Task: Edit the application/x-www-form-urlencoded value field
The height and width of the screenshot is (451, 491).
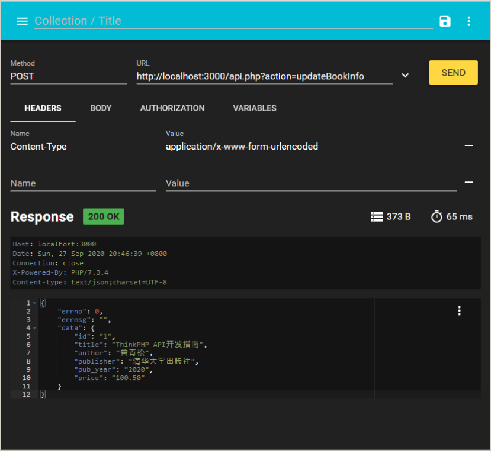Action: (x=311, y=147)
